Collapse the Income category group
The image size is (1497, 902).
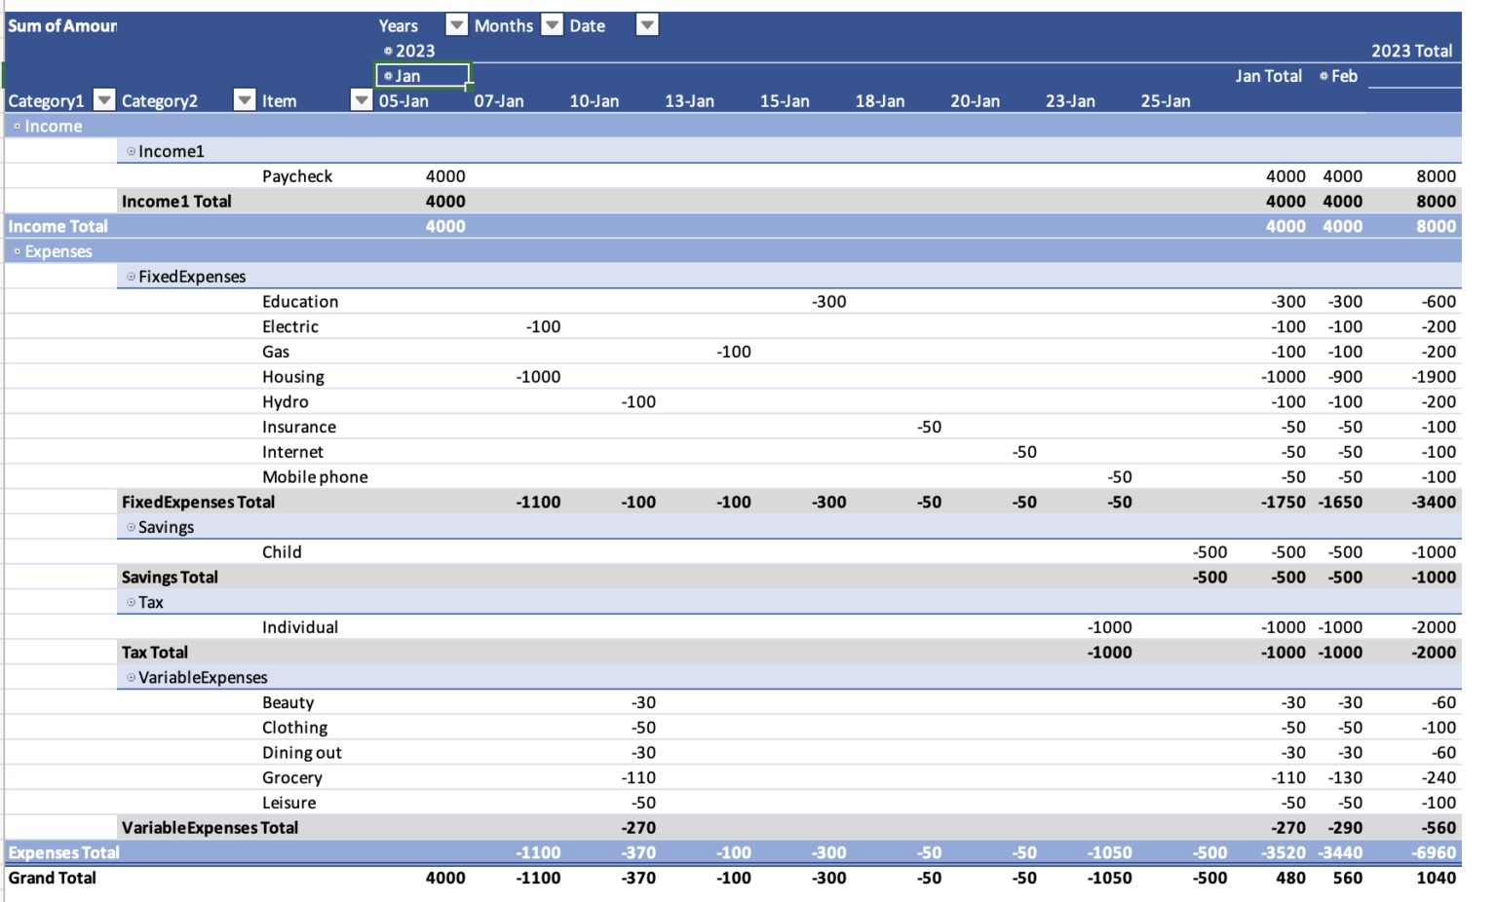coord(16,126)
